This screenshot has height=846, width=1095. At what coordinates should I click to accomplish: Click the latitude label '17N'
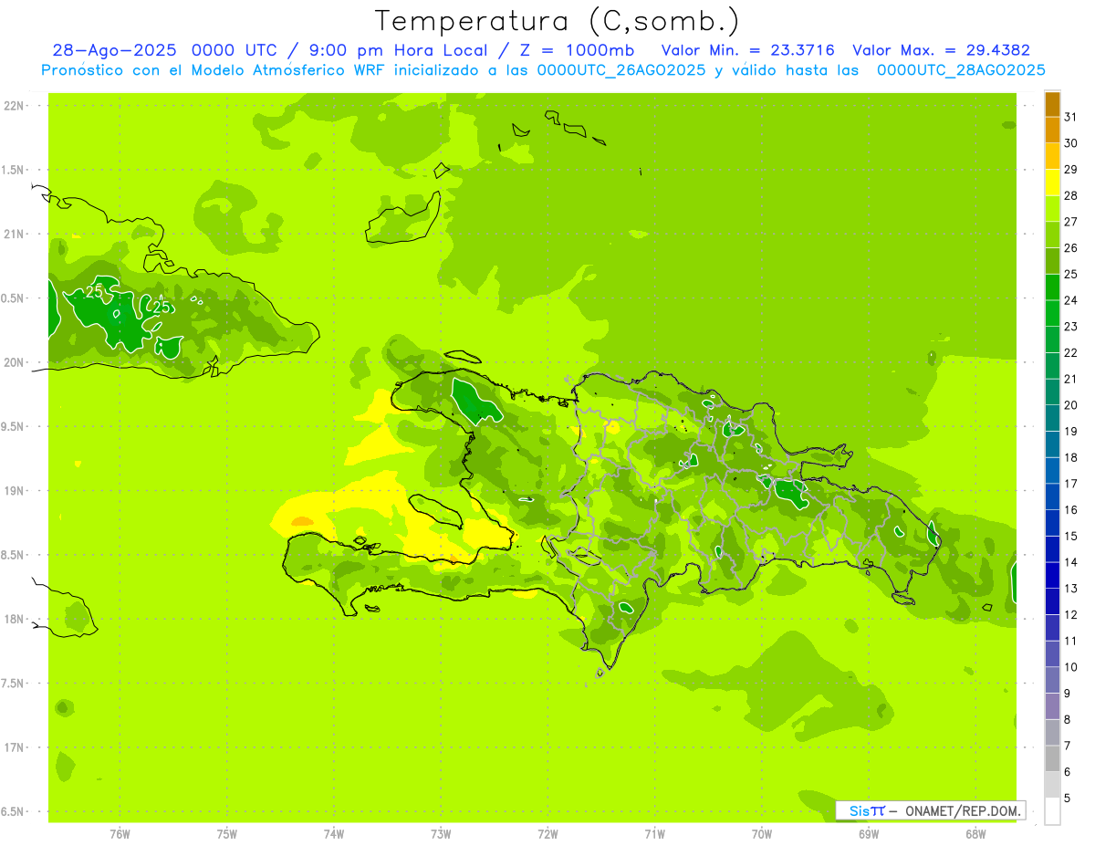(16, 747)
